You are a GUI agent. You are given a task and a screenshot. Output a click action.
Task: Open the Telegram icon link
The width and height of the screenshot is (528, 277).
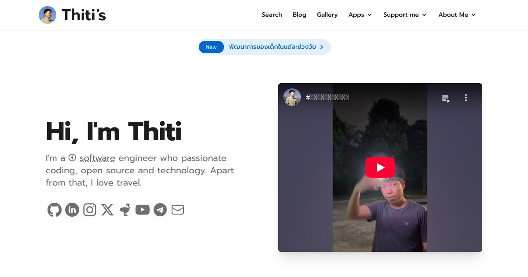(x=160, y=210)
